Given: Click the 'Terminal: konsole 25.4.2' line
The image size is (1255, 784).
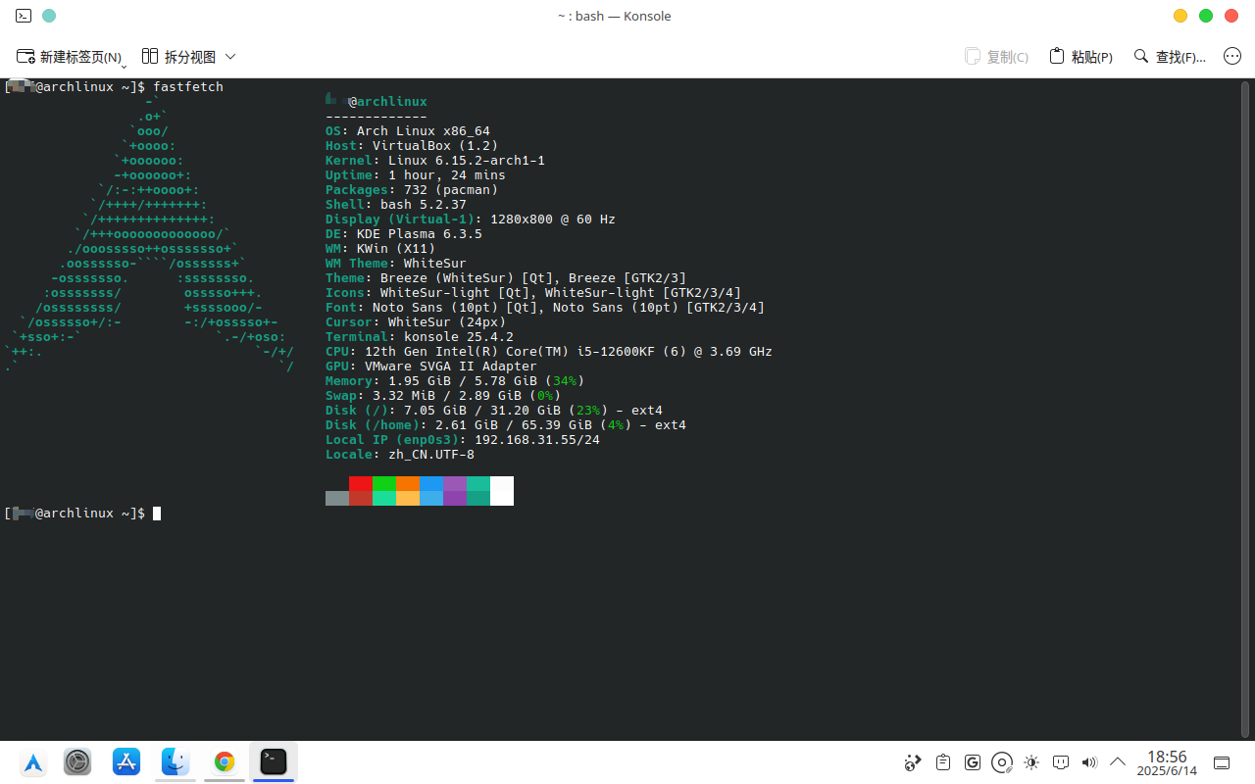Looking at the screenshot, I should tap(420, 336).
